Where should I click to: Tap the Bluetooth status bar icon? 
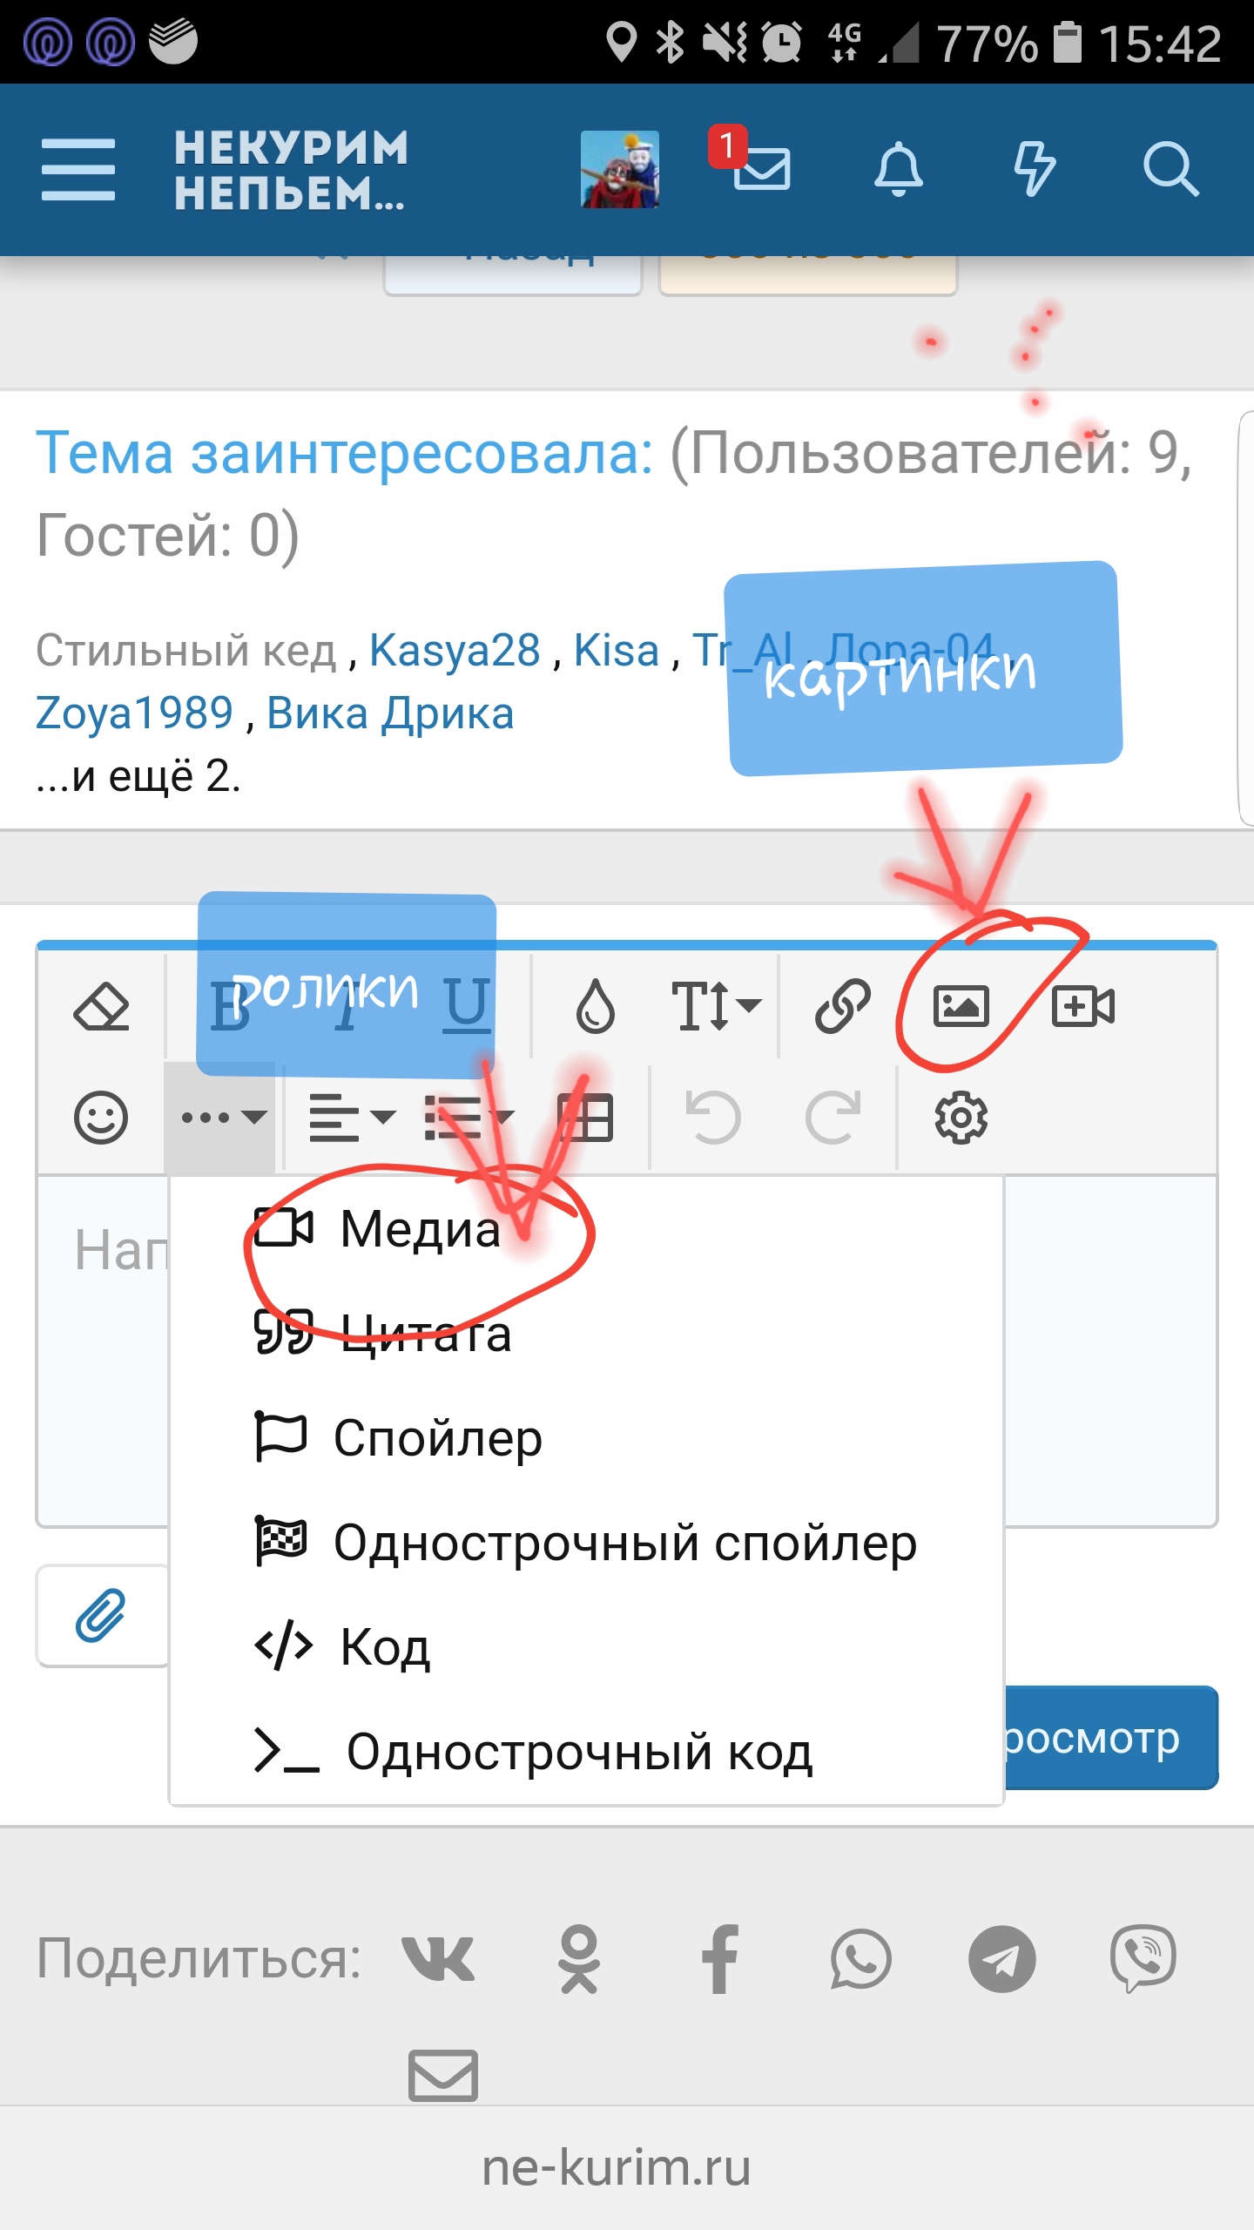click(670, 42)
